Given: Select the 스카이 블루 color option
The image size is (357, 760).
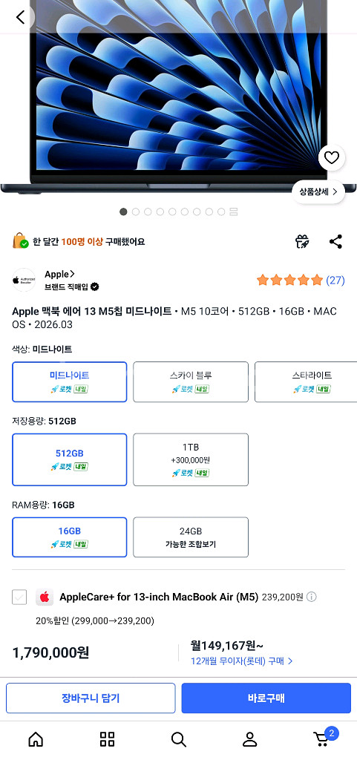Looking at the screenshot, I should (191, 382).
